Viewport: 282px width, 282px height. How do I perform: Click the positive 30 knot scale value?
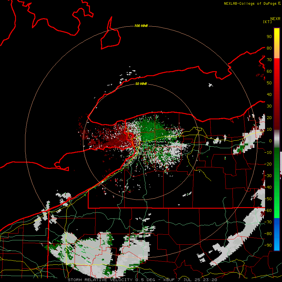(x=269, y=106)
